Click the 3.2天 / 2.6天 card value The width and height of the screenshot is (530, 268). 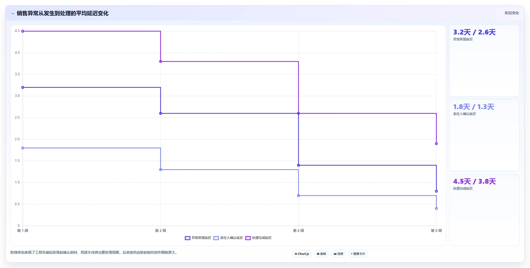pos(474,32)
